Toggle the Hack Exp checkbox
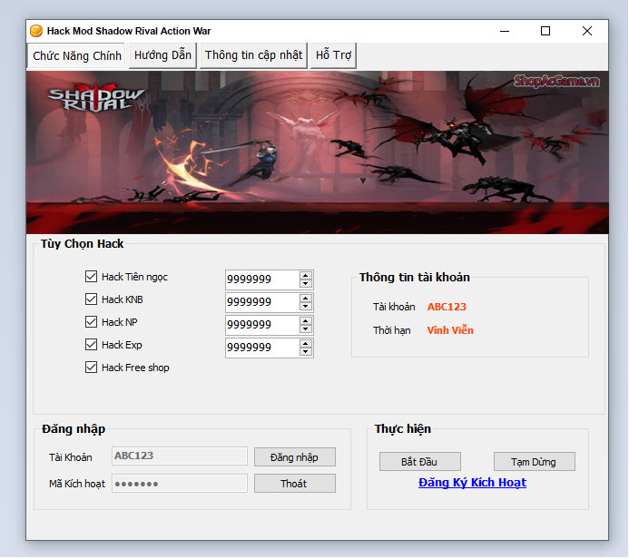The image size is (629, 559). 91,345
